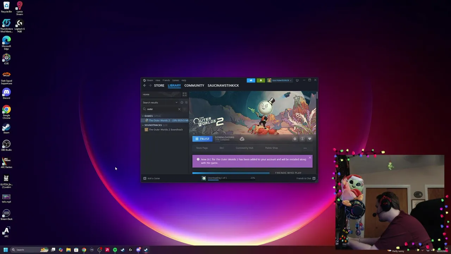This screenshot has height=254, width=451.
Task: Clear the library search text
Action: coord(179,109)
